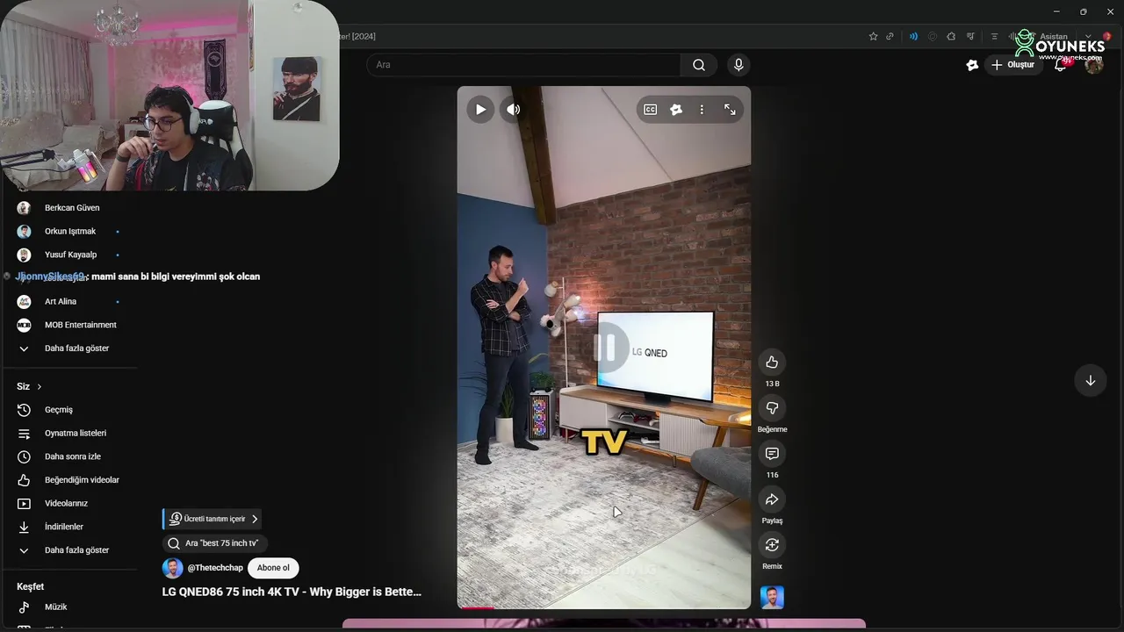Open the sparkle icon beside Oluştur
The width and height of the screenshot is (1124, 632).
click(972, 65)
